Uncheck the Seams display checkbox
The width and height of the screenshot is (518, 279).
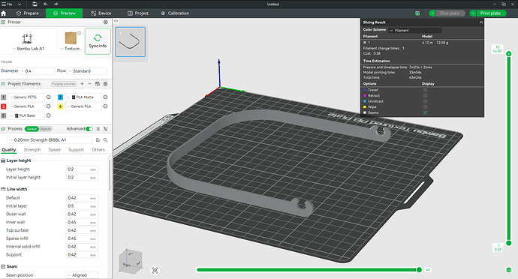425,112
